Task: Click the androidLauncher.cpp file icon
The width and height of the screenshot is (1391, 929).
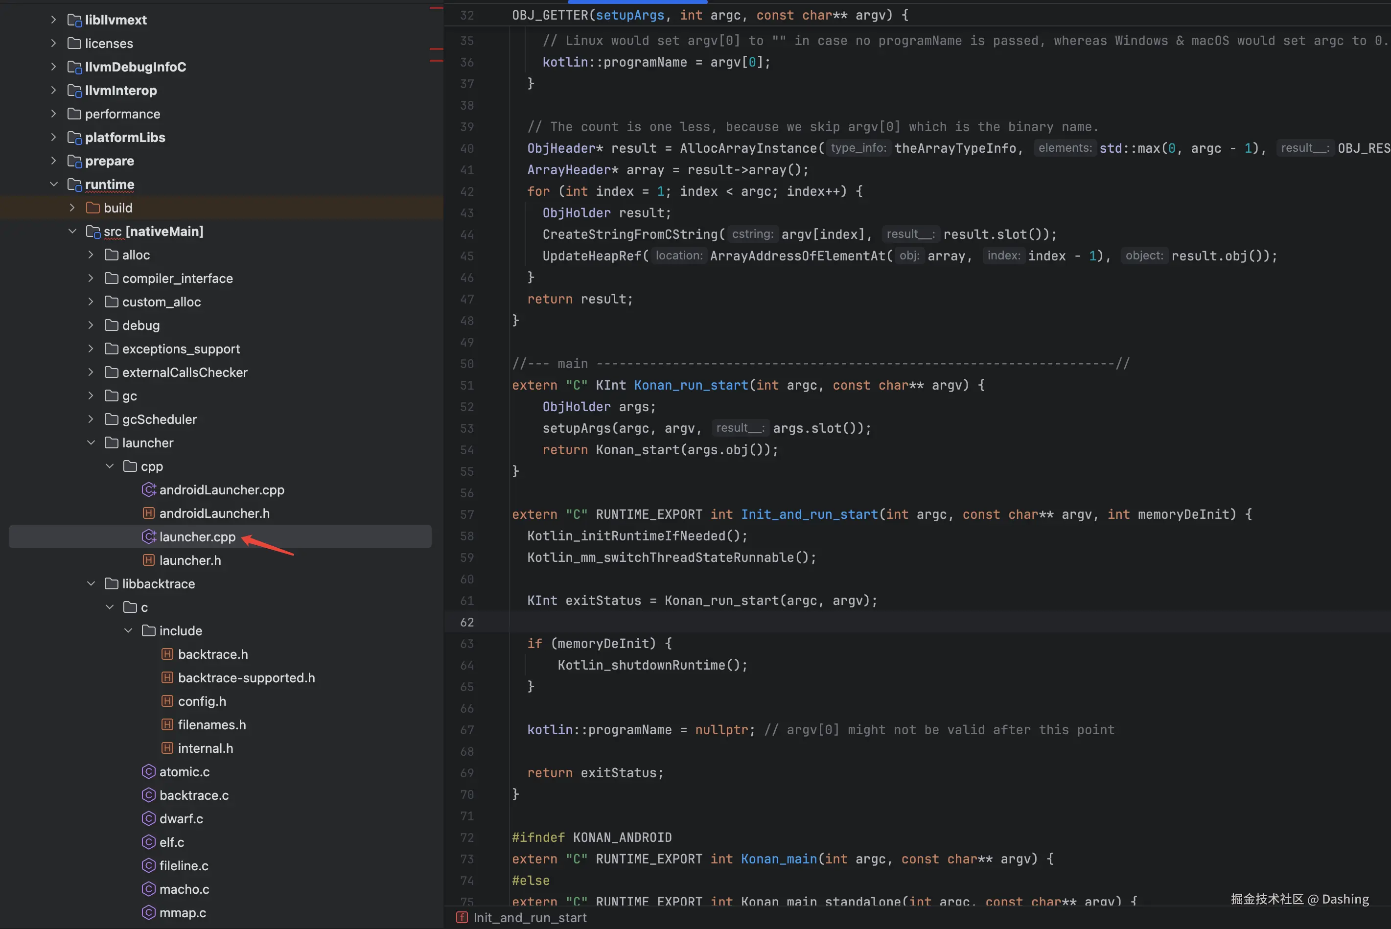Action: click(149, 490)
